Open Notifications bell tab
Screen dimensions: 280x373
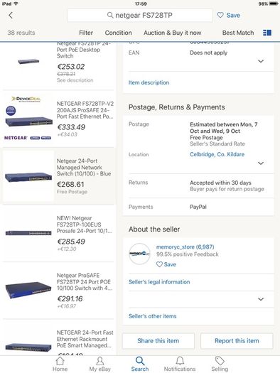(x=180, y=364)
